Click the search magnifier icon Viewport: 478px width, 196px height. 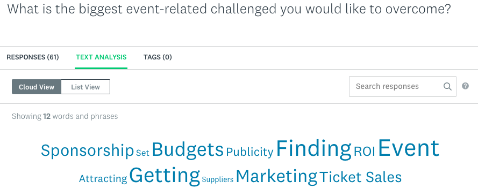pos(447,86)
